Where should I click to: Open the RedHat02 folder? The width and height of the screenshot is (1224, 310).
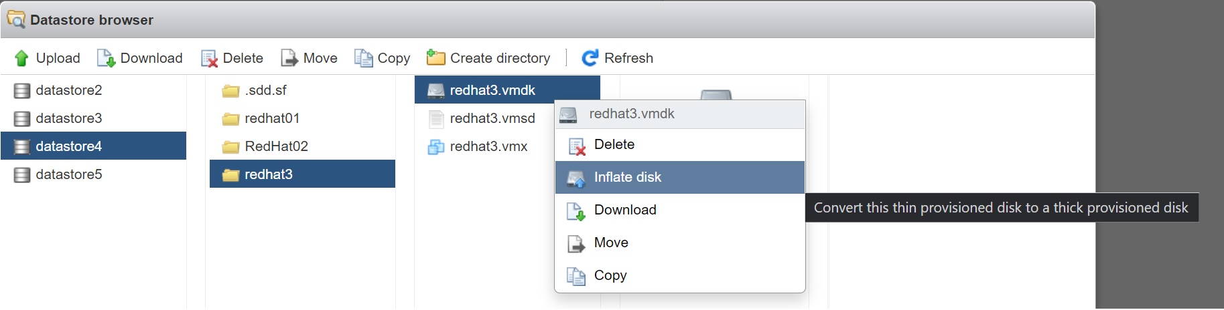[275, 146]
